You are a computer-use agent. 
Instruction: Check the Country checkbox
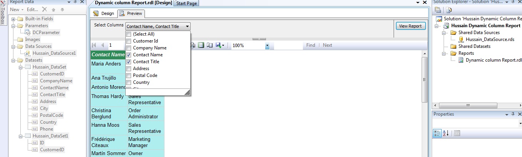pyautogui.click(x=129, y=82)
